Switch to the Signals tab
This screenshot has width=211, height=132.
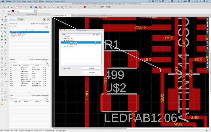[21, 19]
